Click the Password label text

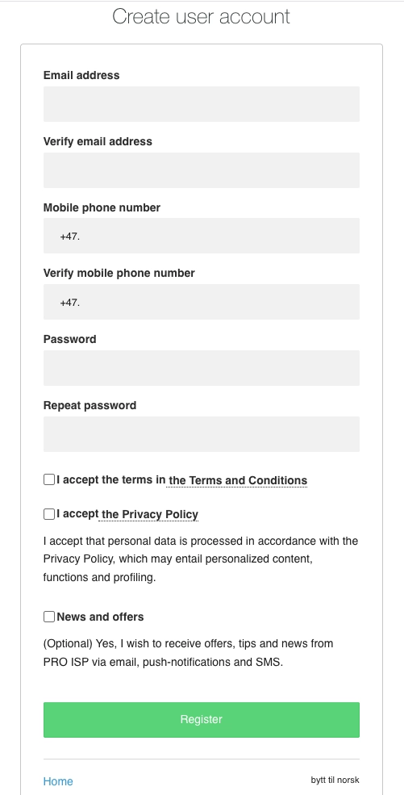pos(70,339)
